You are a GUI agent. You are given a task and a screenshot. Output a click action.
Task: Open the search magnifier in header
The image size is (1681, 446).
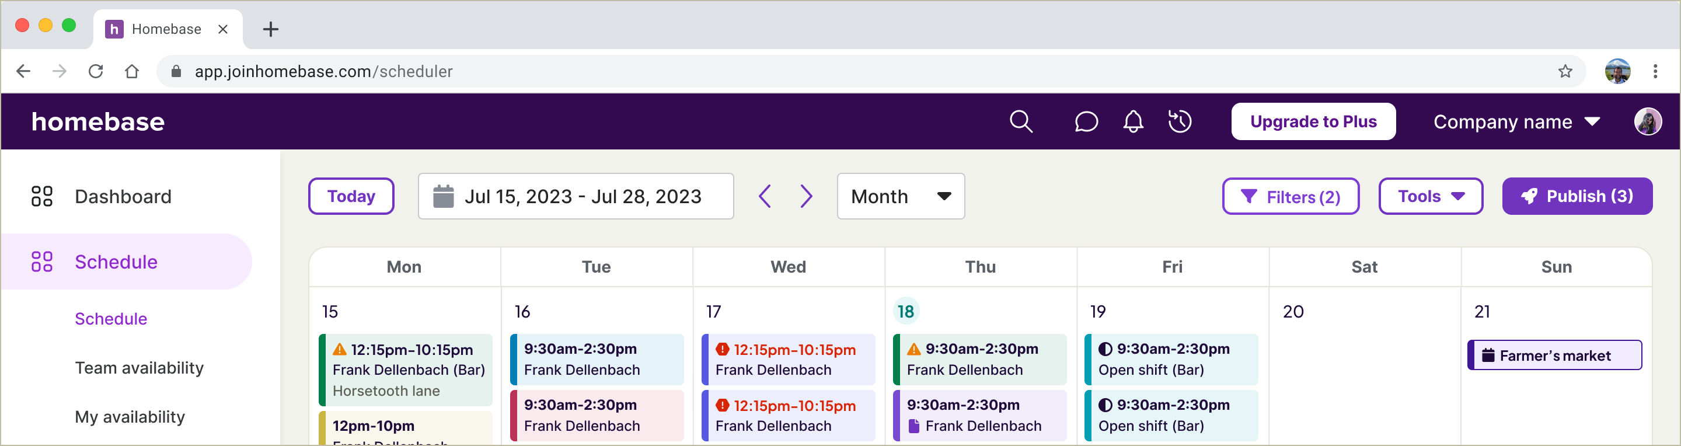pyautogui.click(x=1021, y=121)
